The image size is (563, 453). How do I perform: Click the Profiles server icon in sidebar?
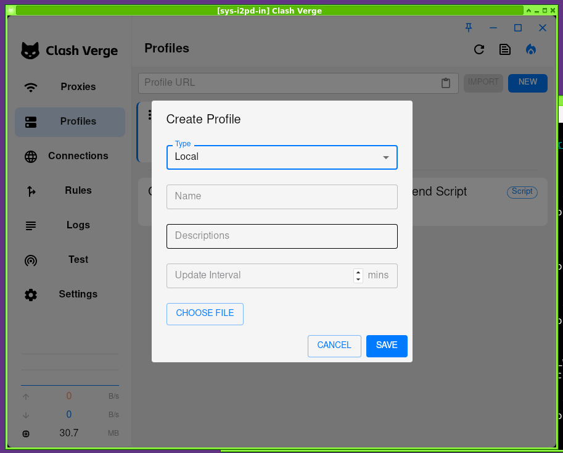tap(31, 122)
